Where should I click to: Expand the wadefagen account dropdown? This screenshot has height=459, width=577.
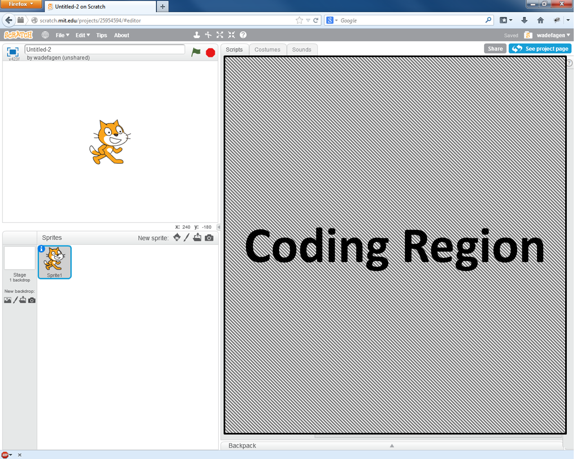point(553,35)
